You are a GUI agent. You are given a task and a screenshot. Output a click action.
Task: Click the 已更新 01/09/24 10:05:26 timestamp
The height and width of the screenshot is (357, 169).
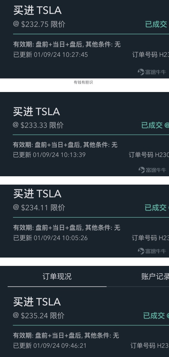click(x=50, y=238)
